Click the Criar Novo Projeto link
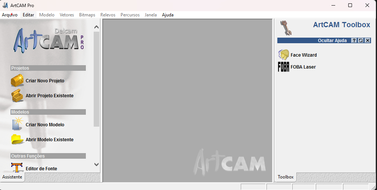Screen dimensions: 377x190 point(45,81)
